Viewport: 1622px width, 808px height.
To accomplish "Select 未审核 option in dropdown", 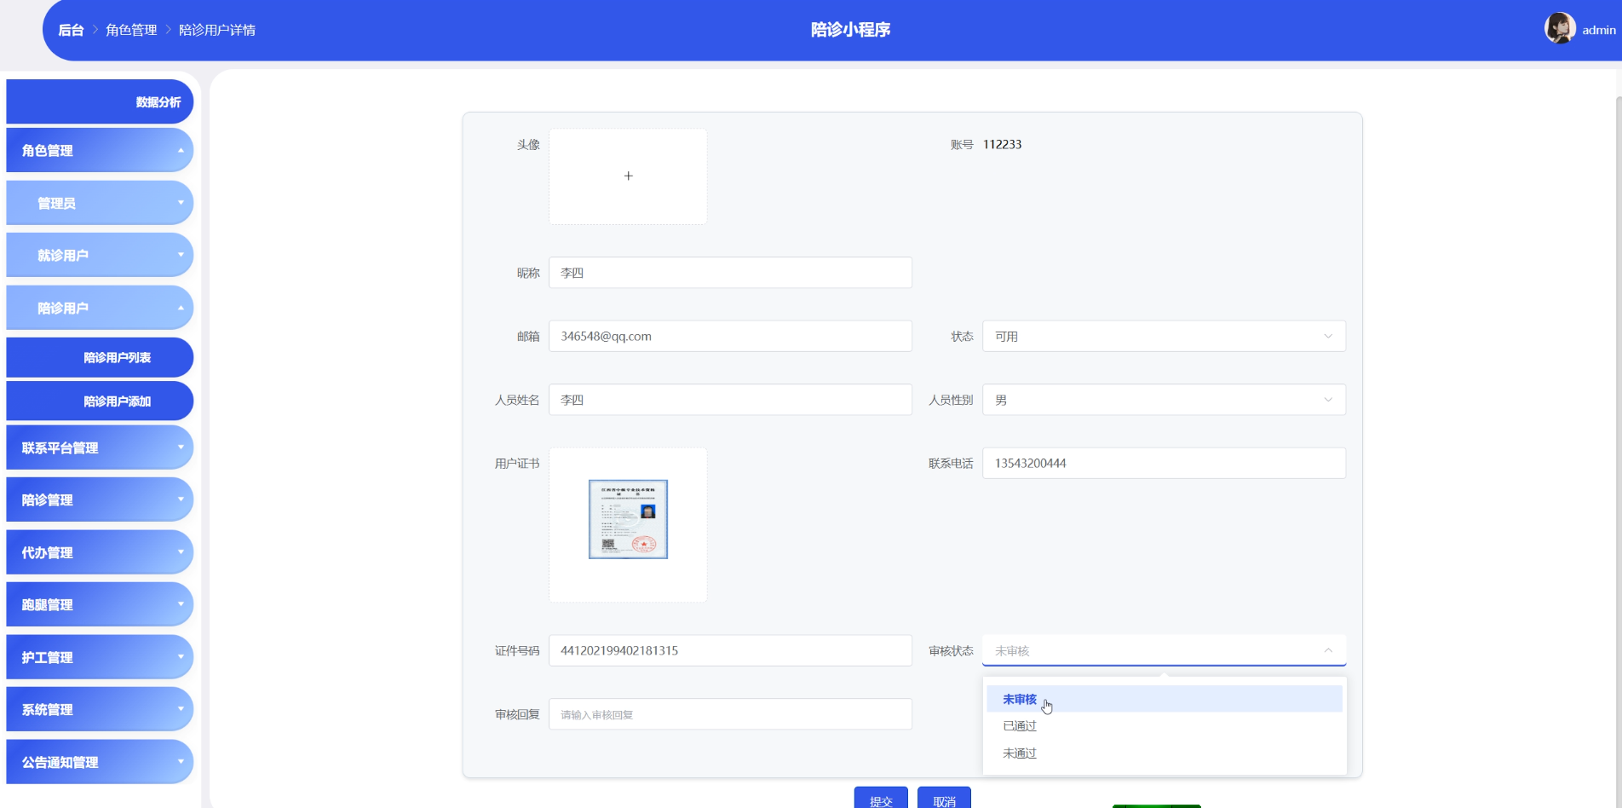I will 1165,699.
